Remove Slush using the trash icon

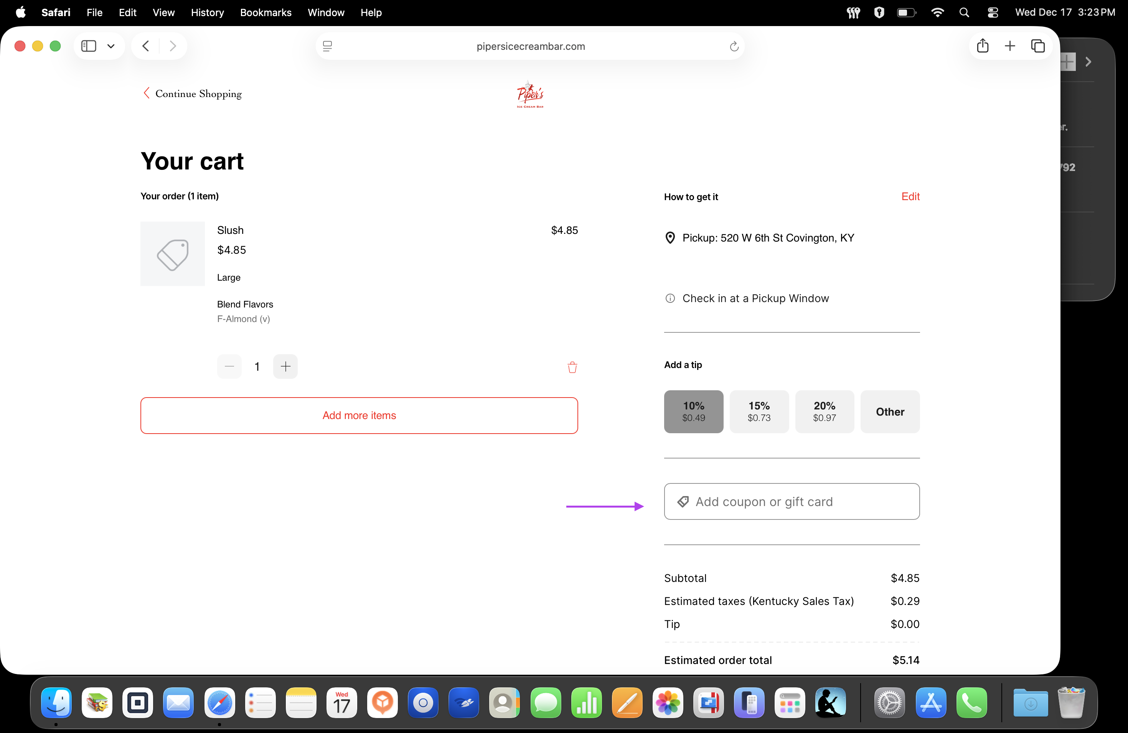(572, 367)
